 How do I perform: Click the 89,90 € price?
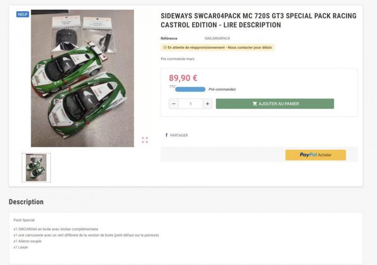183,78
